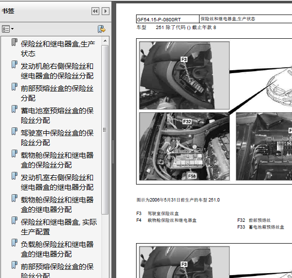The width and height of the screenshot is (292, 278).
Task: Click the 车型 251 model line text
Action: click(x=176, y=28)
